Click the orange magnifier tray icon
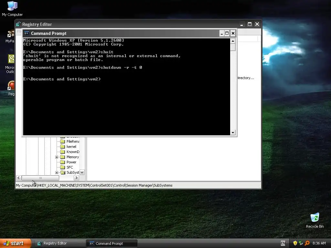This screenshot has height=248, width=331. (307, 243)
